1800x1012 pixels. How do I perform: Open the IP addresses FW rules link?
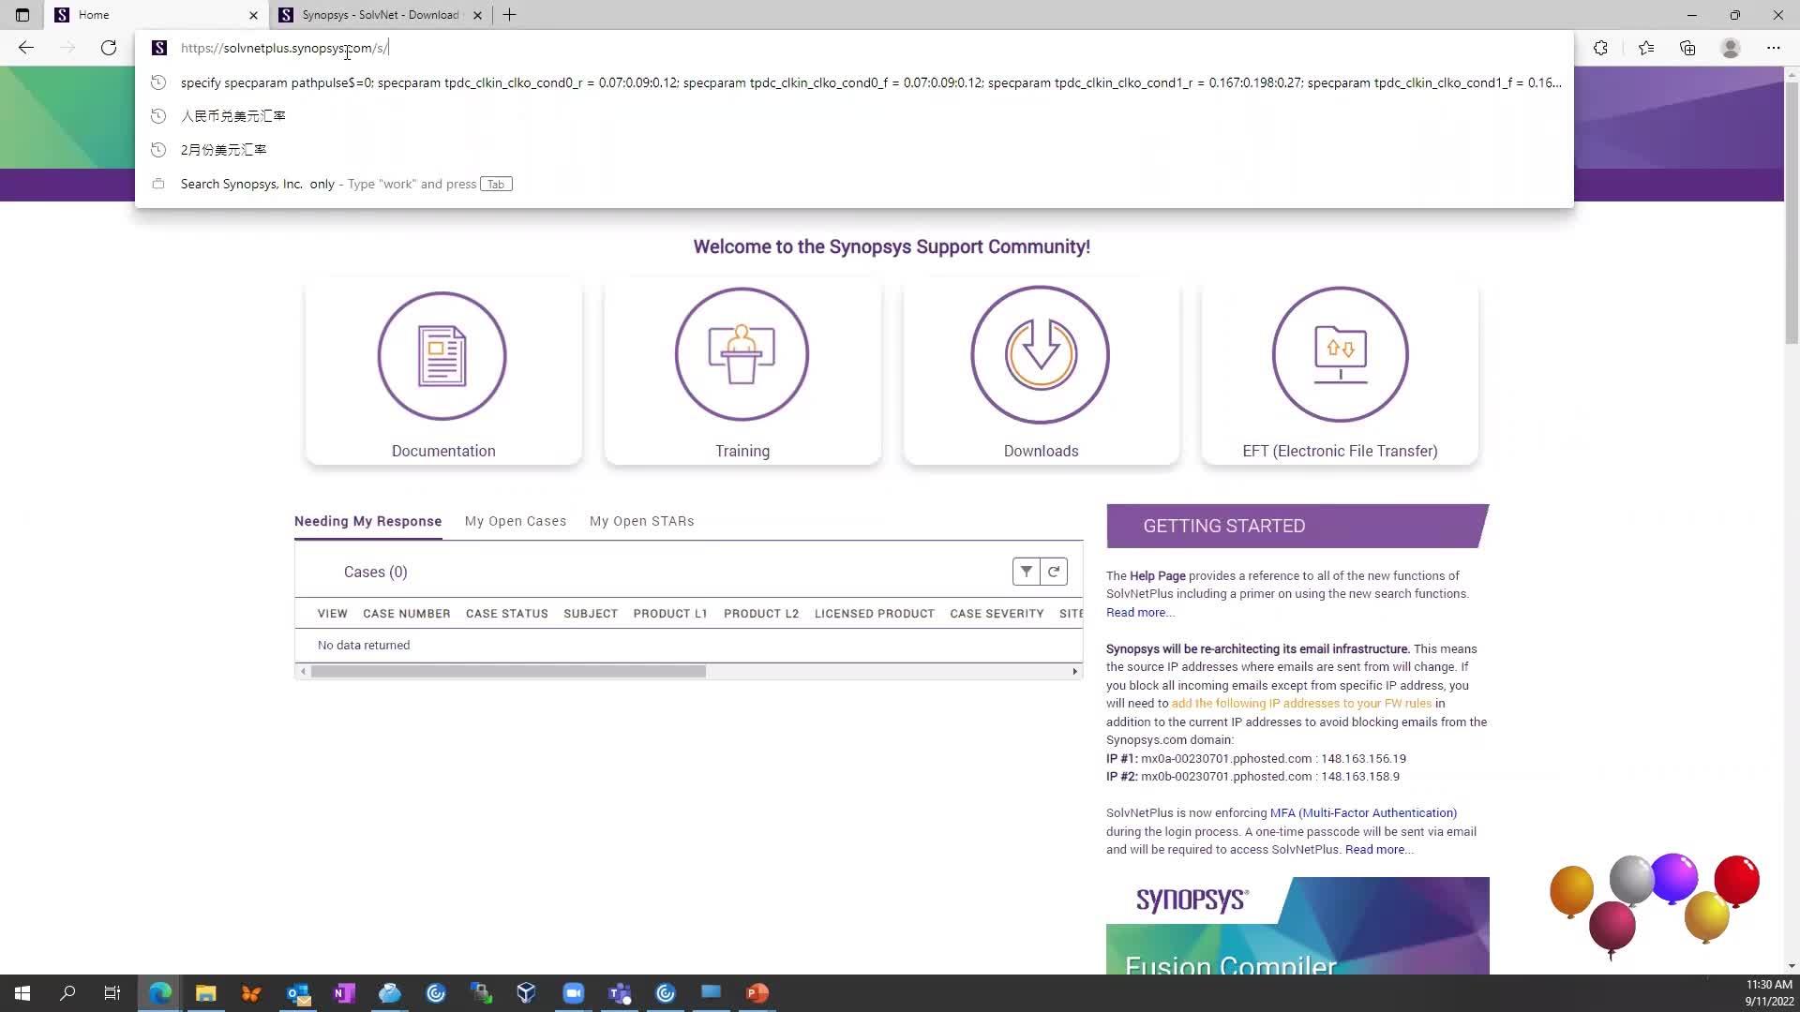(x=1301, y=703)
